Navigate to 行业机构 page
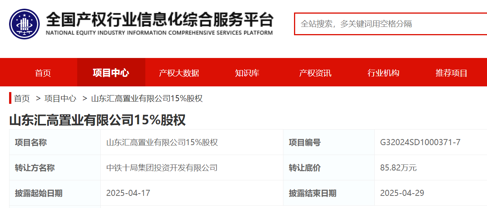Viewport: 487px width, 208px height. tap(383, 73)
